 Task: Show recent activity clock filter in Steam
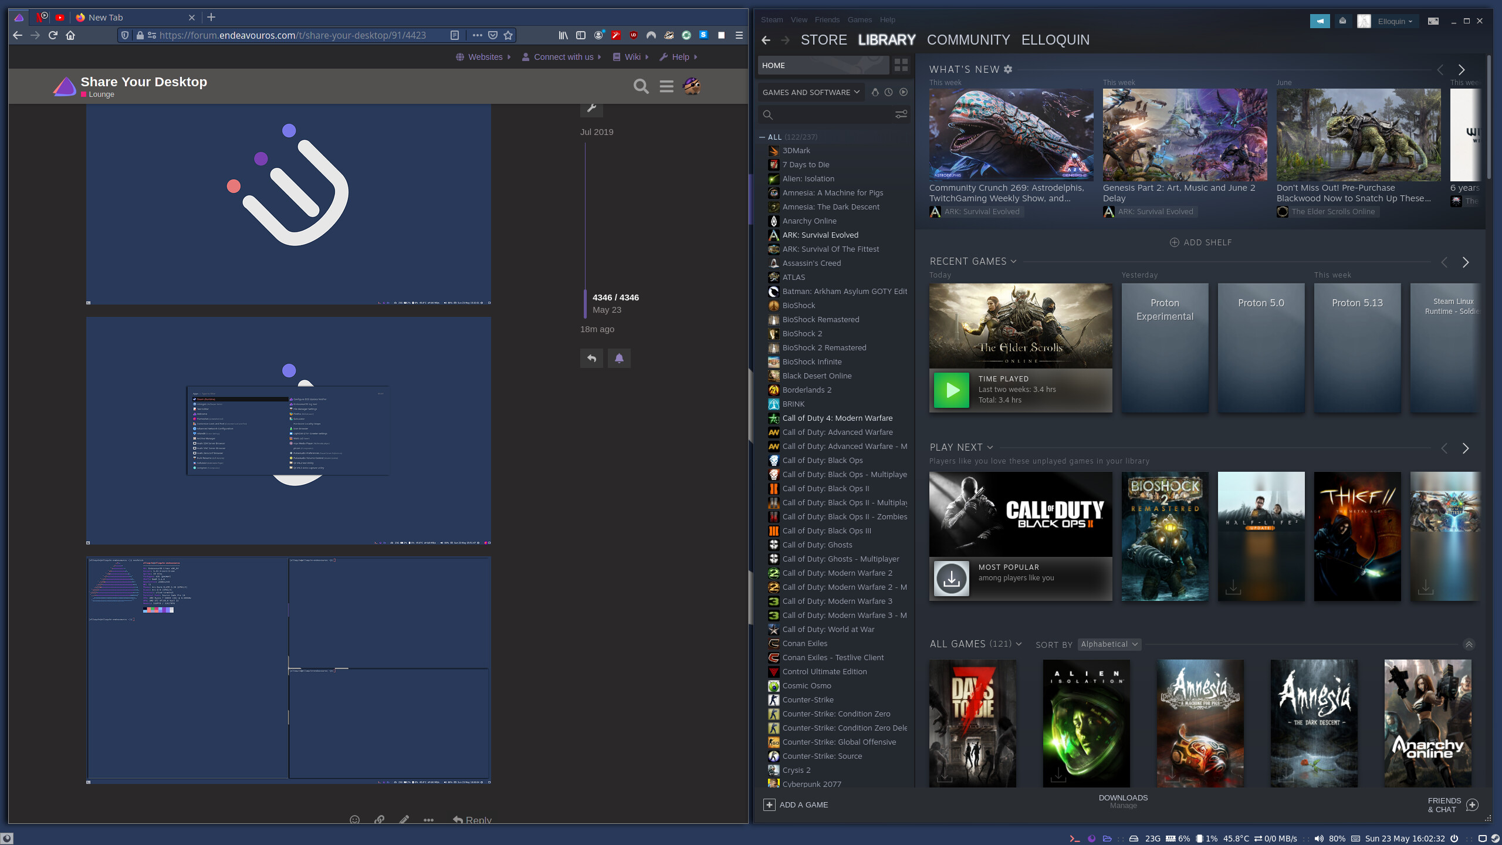coord(889,92)
